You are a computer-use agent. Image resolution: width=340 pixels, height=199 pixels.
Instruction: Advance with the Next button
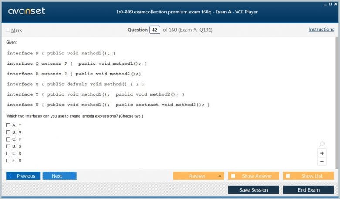(x=59, y=176)
